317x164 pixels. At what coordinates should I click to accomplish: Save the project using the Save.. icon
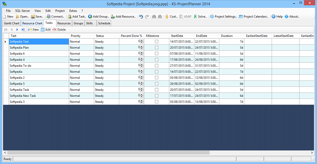pyautogui.click(x=33, y=17)
